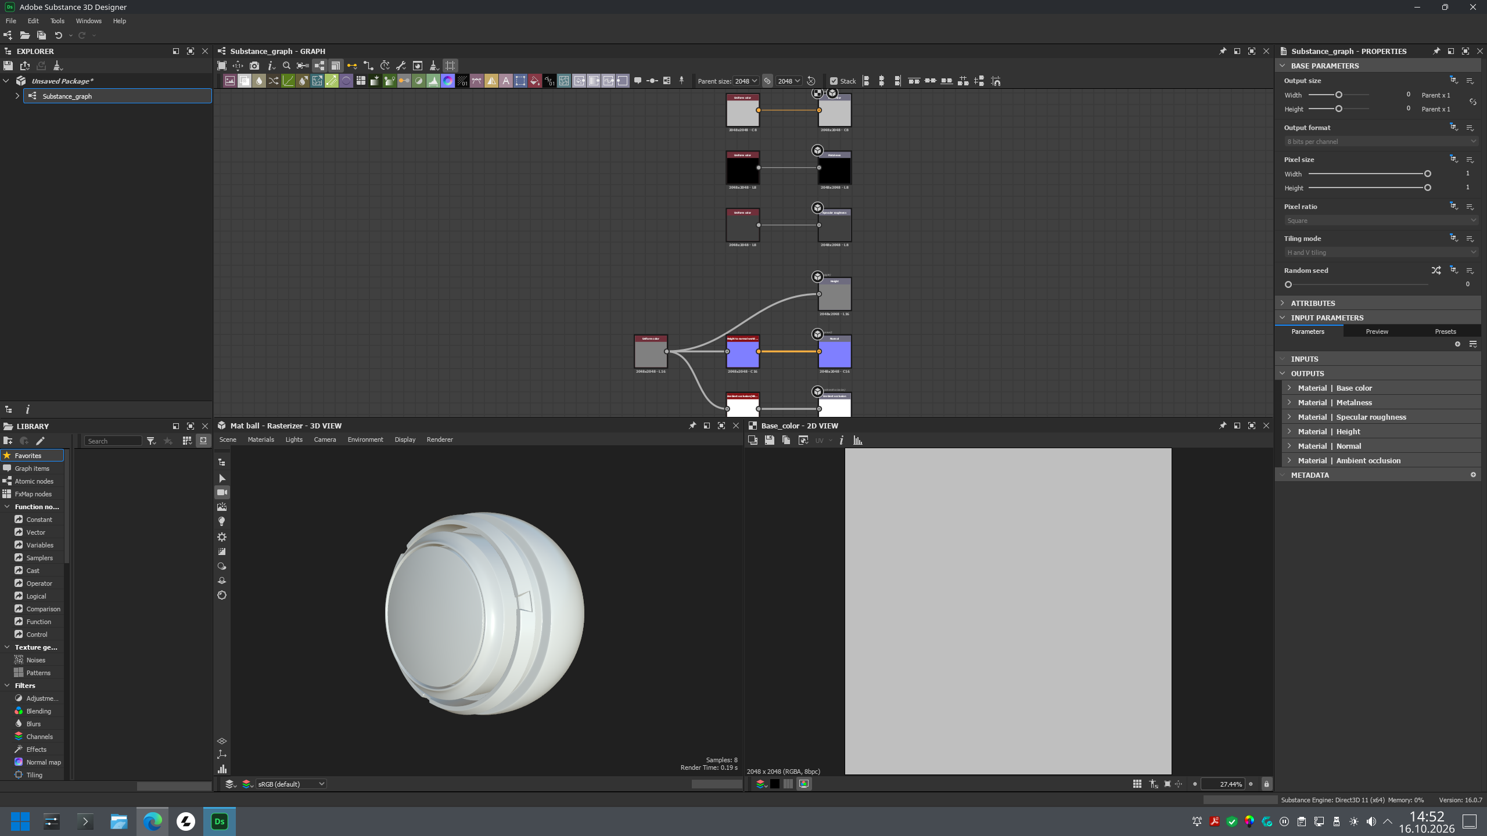Viewport: 1487px width, 836px height.
Task: Open Substance Designer from the Windows taskbar
Action: pyautogui.click(x=220, y=821)
